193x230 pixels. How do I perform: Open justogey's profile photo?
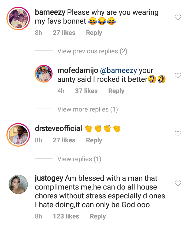pos(18,184)
